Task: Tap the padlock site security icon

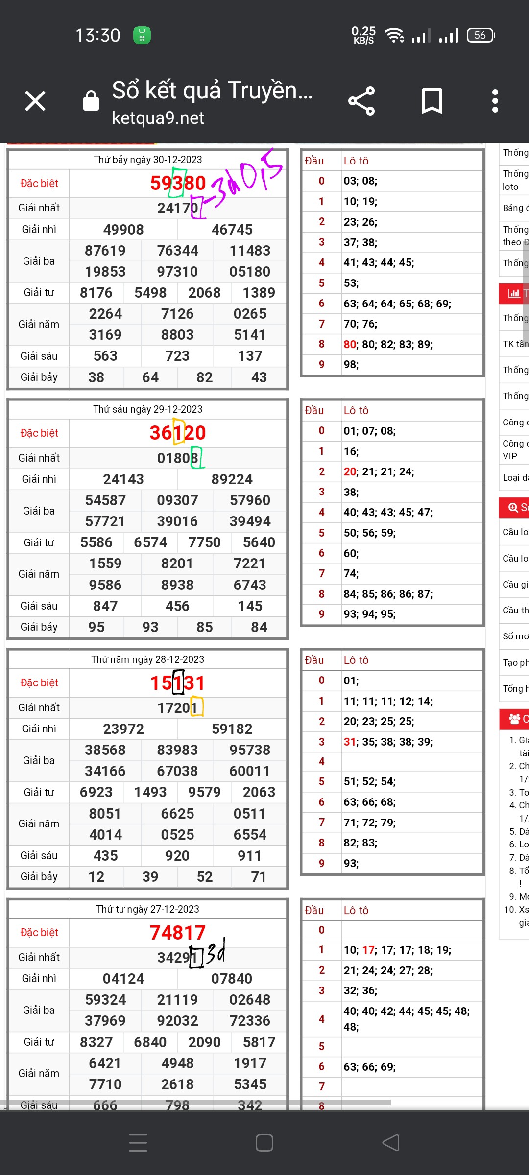Action: pos(91,100)
